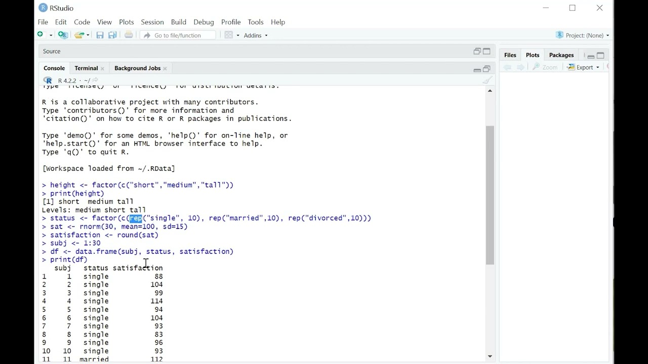Close the Background Jobs tab
This screenshot has width=648, height=364.
[165, 69]
